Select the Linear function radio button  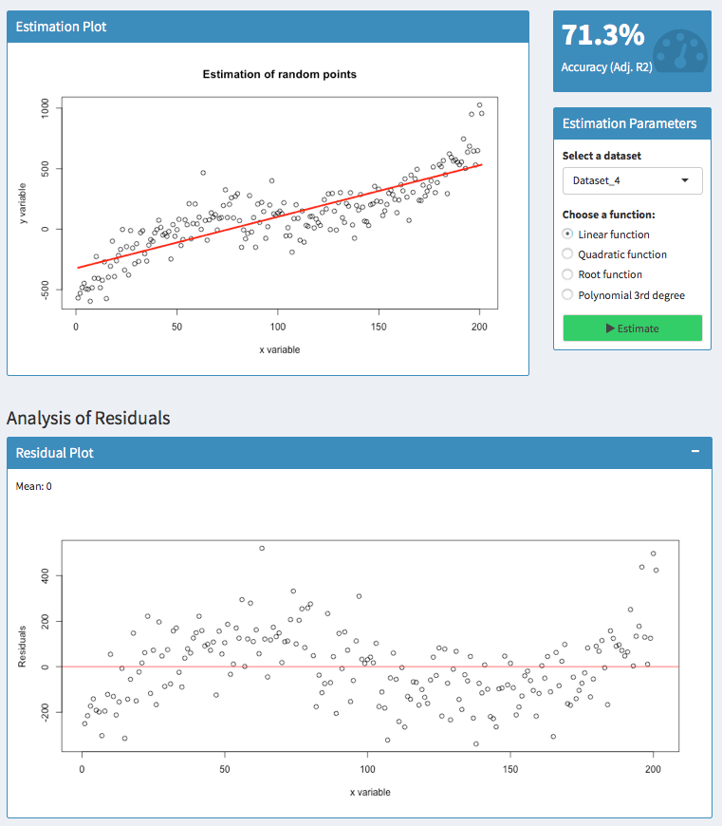click(x=567, y=234)
